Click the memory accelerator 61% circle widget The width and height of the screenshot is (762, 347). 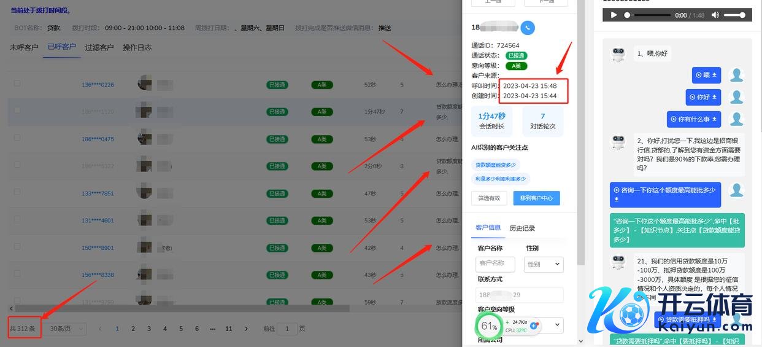(x=488, y=326)
